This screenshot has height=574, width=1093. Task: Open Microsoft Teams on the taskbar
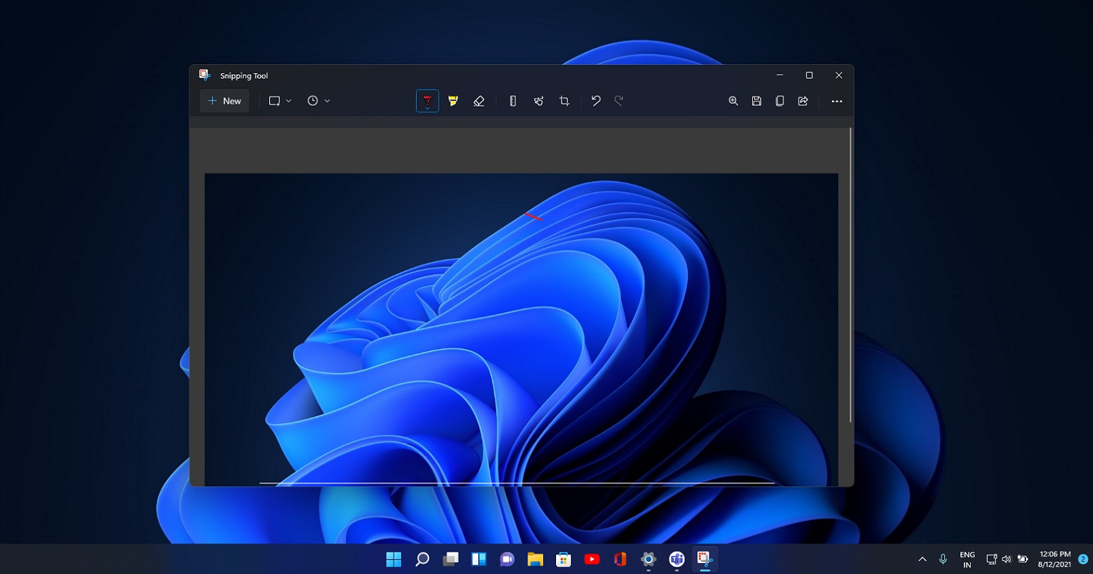(x=676, y=559)
